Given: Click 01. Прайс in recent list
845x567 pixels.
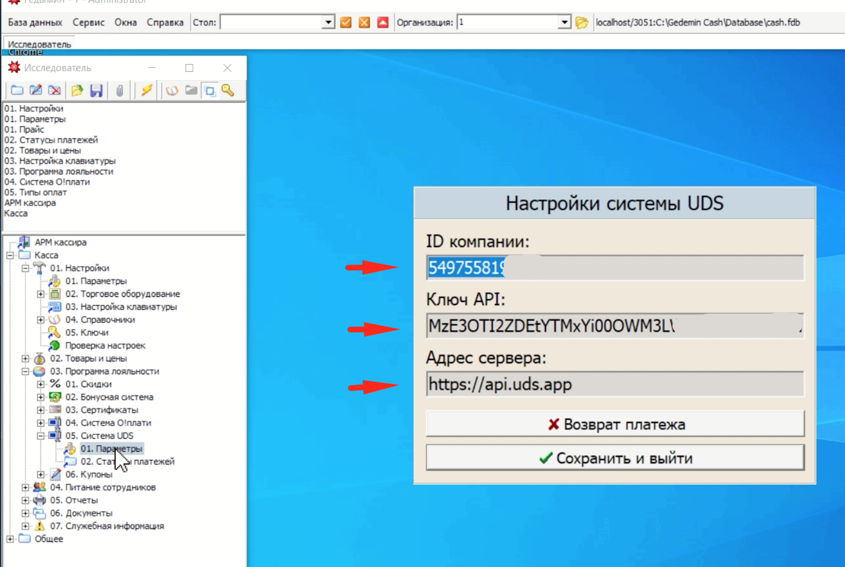Looking at the screenshot, I should (x=24, y=129).
